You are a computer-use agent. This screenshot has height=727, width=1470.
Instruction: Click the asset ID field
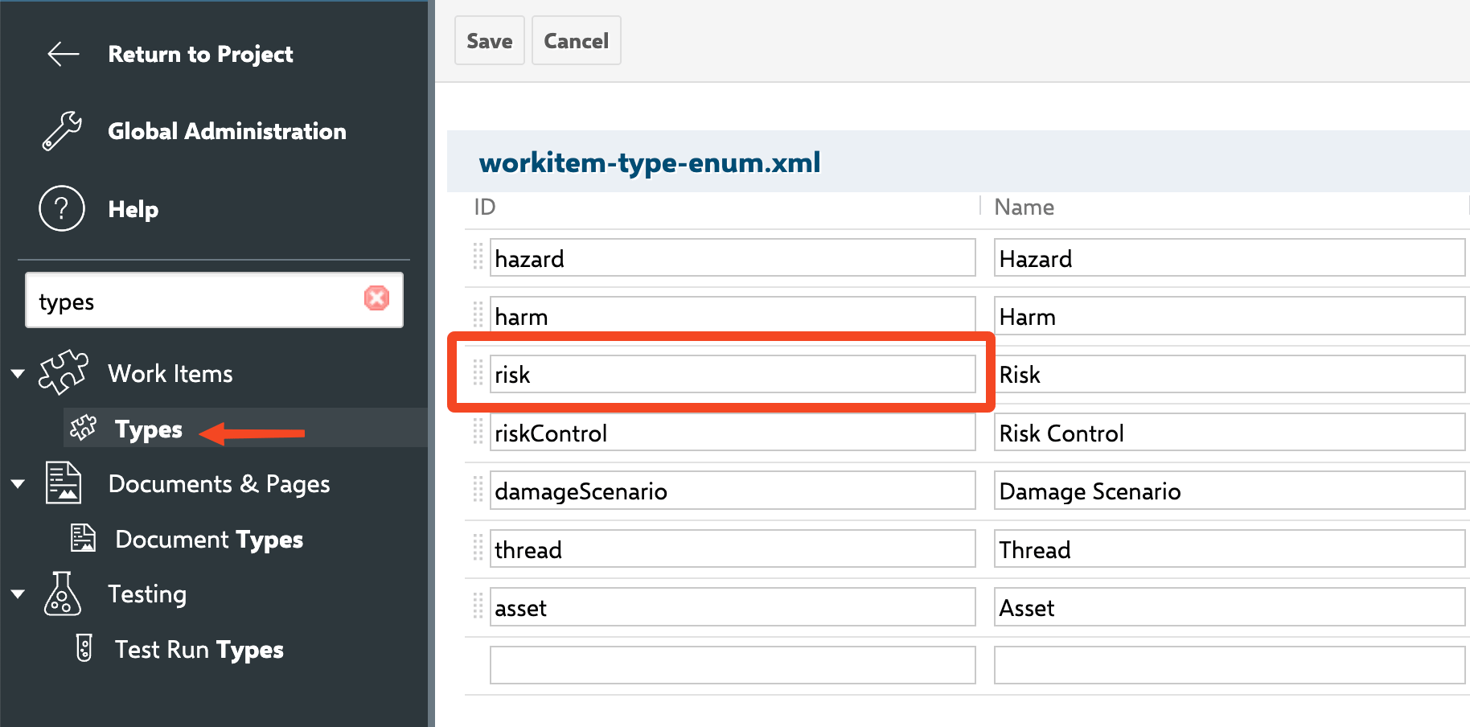[733, 606]
